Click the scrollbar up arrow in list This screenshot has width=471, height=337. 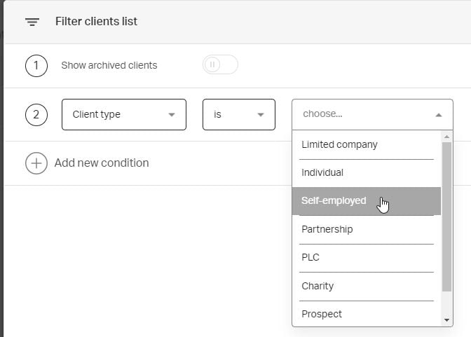pyautogui.click(x=447, y=137)
